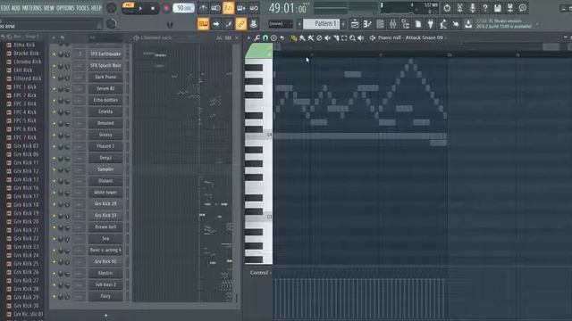
Task: Open the Pattern 1 selector dropdown
Action: coord(321,24)
